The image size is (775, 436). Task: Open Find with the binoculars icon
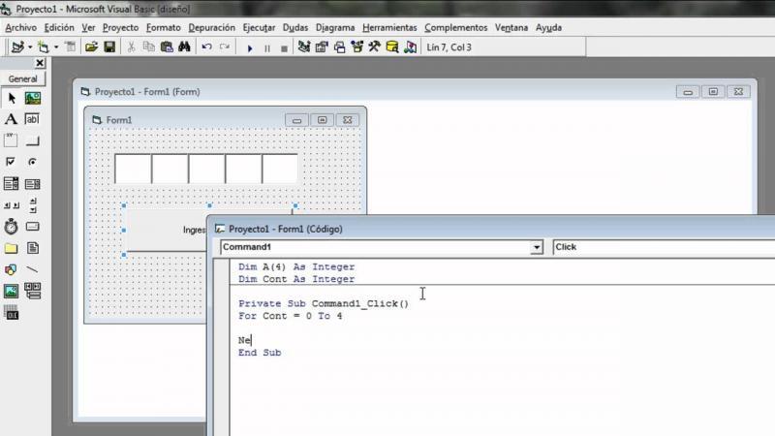(x=184, y=47)
